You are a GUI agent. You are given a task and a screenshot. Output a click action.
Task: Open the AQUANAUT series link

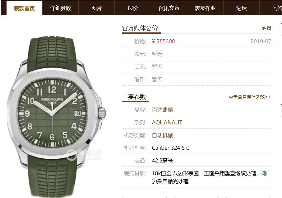coord(167,123)
